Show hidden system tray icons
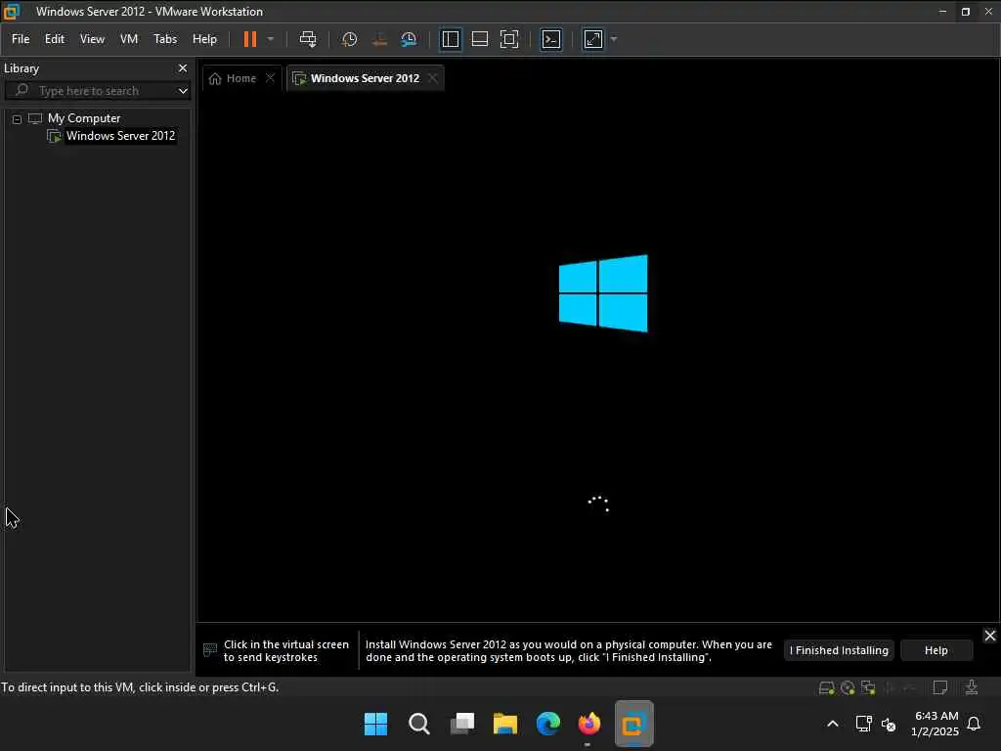Screen dimensions: 1001x751 coord(833,724)
